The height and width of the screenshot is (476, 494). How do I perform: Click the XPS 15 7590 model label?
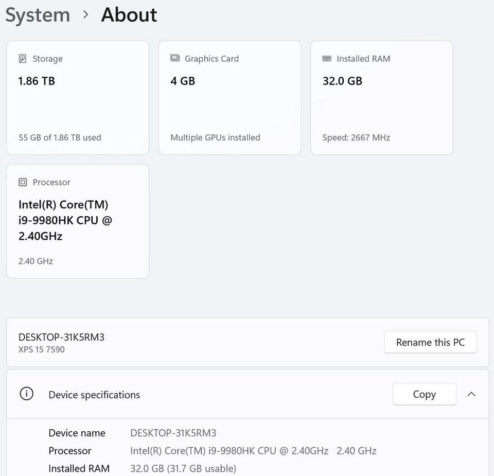coord(42,350)
